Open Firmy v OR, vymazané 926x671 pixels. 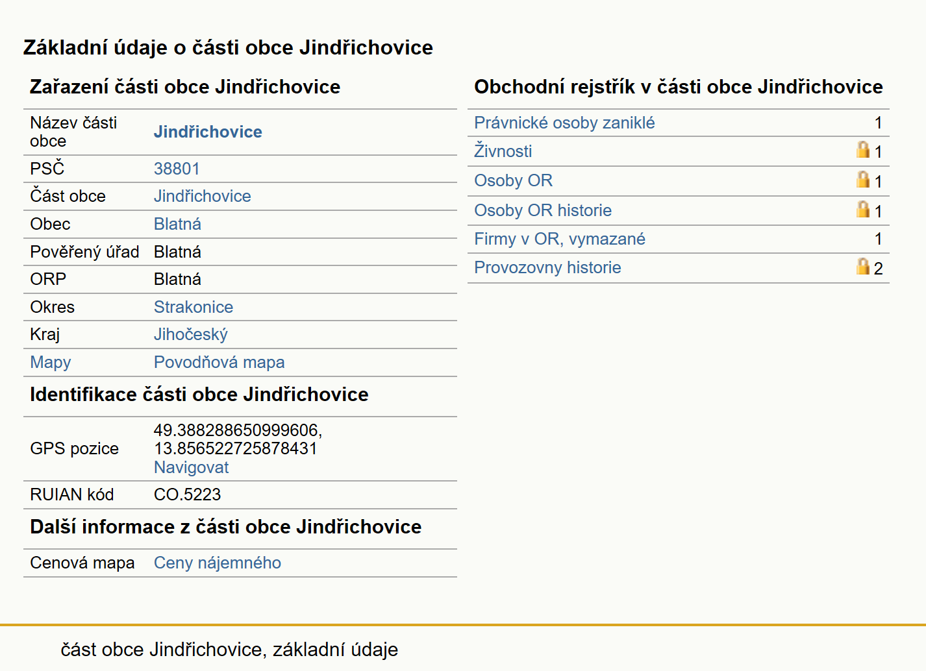[x=560, y=239]
